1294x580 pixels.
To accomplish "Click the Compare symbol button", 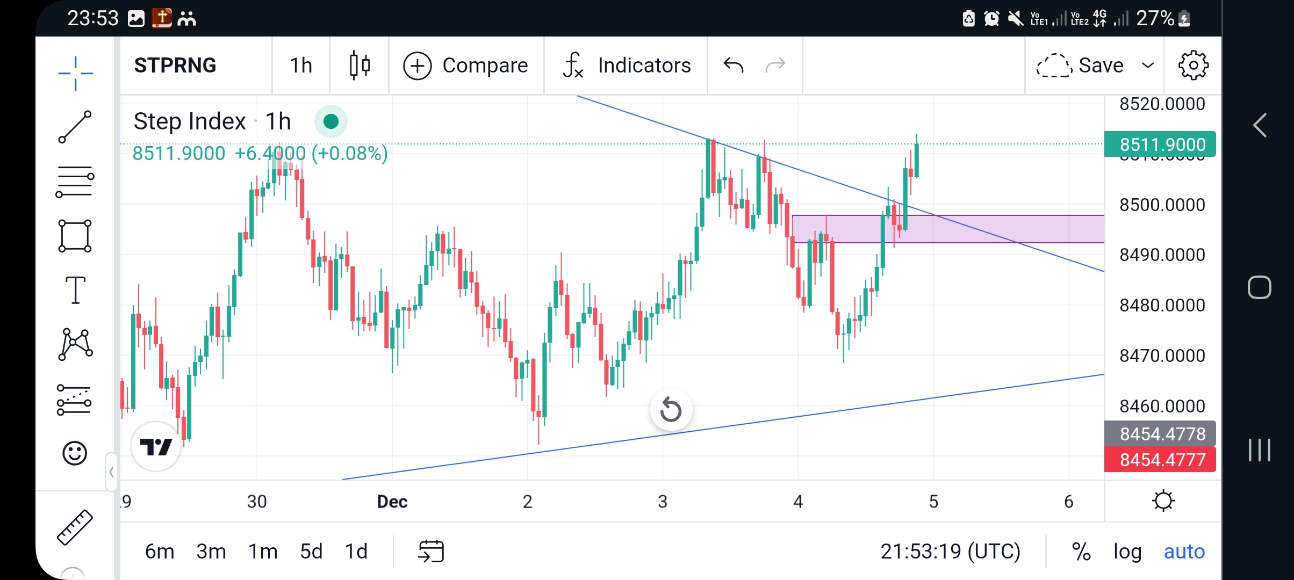I will [466, 66].
